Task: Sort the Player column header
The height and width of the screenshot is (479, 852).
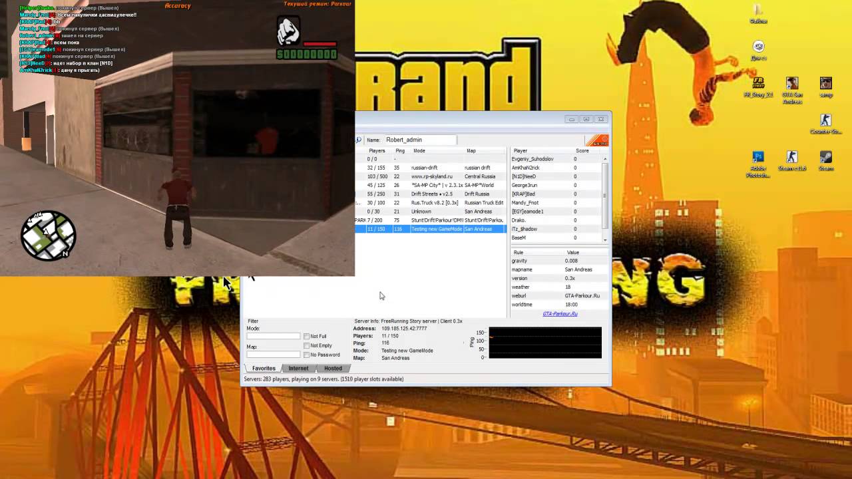Action: click(542, 151)
